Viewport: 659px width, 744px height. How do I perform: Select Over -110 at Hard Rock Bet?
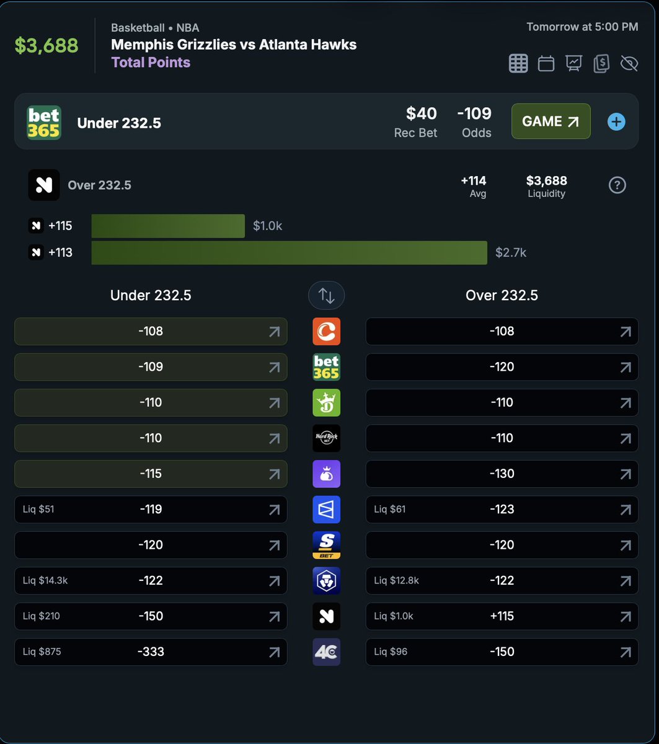pos(502,438)
